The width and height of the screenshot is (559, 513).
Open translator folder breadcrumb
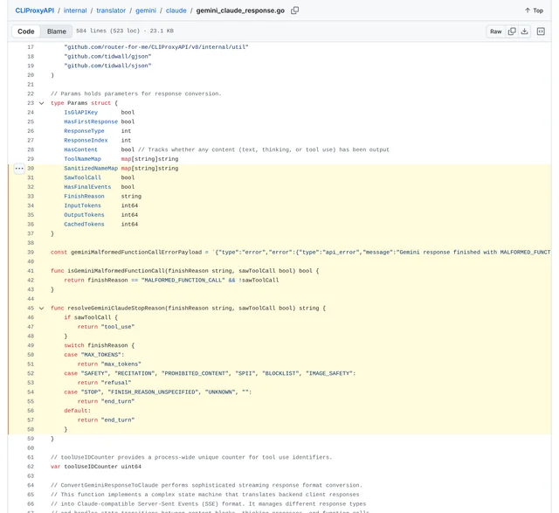coord(111,10)
